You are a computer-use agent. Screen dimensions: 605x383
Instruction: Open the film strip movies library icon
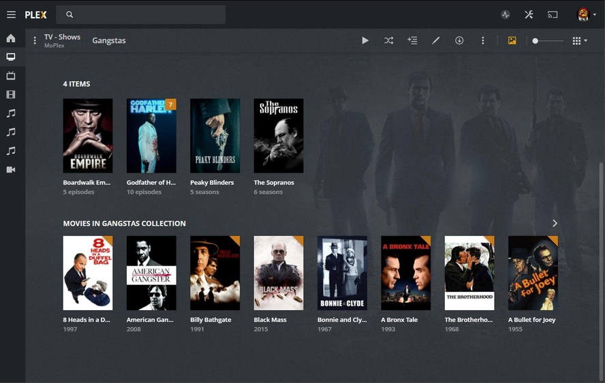[x=11, y=95]
